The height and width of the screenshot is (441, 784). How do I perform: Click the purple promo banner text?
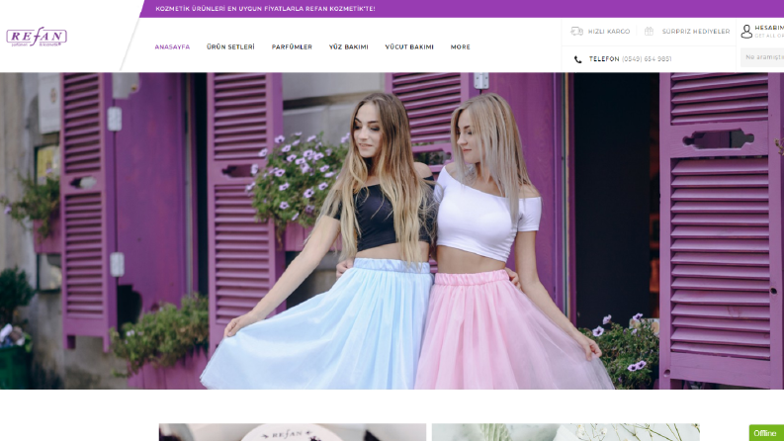point(265,9)
